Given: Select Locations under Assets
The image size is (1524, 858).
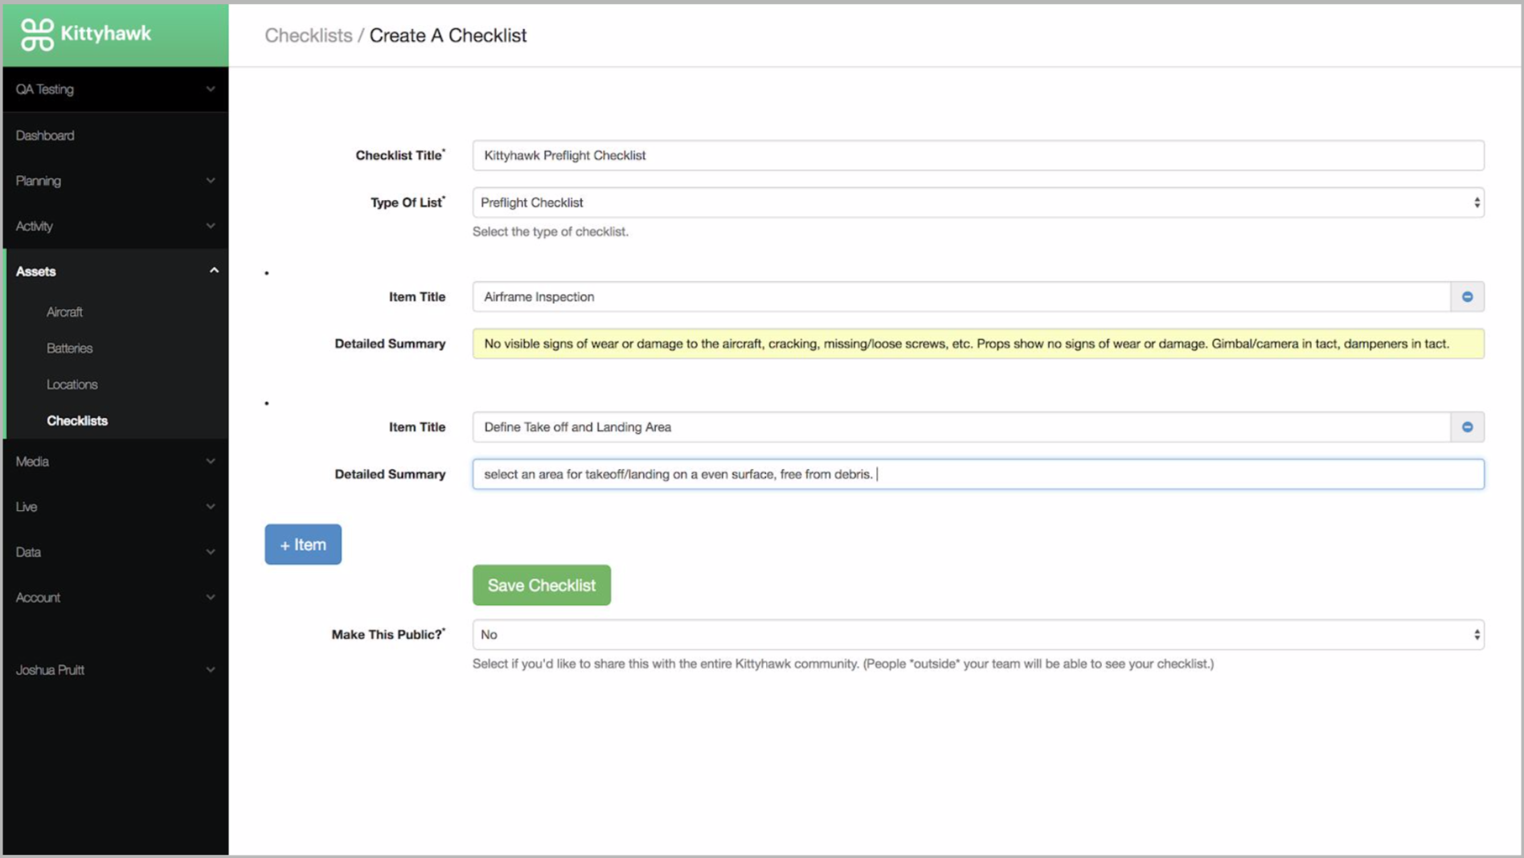Looking at the screenshot, I should coord(72,384).
